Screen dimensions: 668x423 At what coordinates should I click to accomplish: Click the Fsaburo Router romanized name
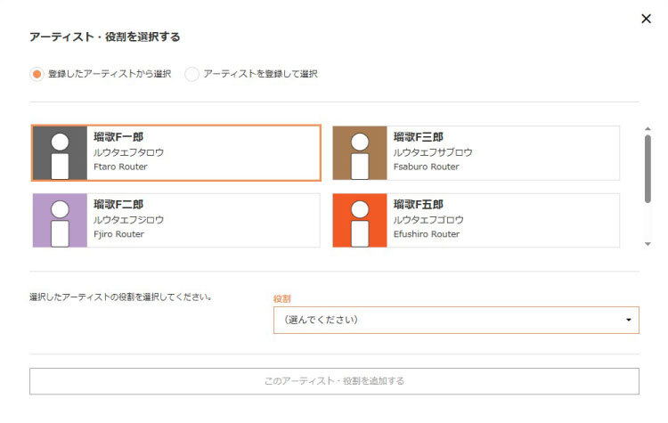(x=427, y=167)
